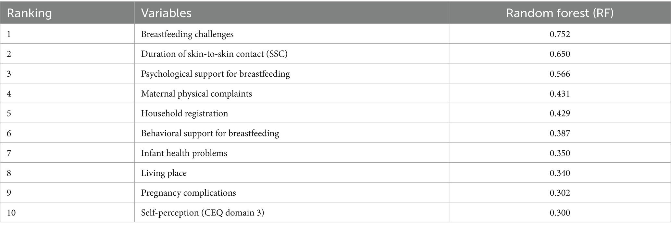The width and height of the screenshot is (671, 228).
Task: Select the Household registration cell
Action: 184,114
